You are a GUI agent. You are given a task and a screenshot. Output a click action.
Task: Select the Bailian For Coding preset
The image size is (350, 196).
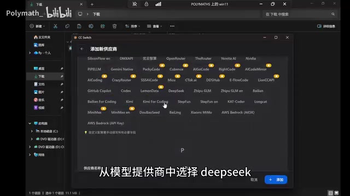point(102,102)
